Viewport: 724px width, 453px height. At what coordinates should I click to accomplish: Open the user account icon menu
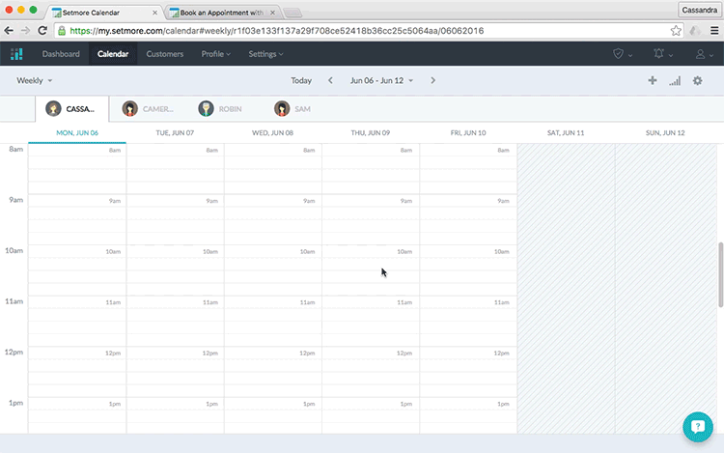point(704,54)
